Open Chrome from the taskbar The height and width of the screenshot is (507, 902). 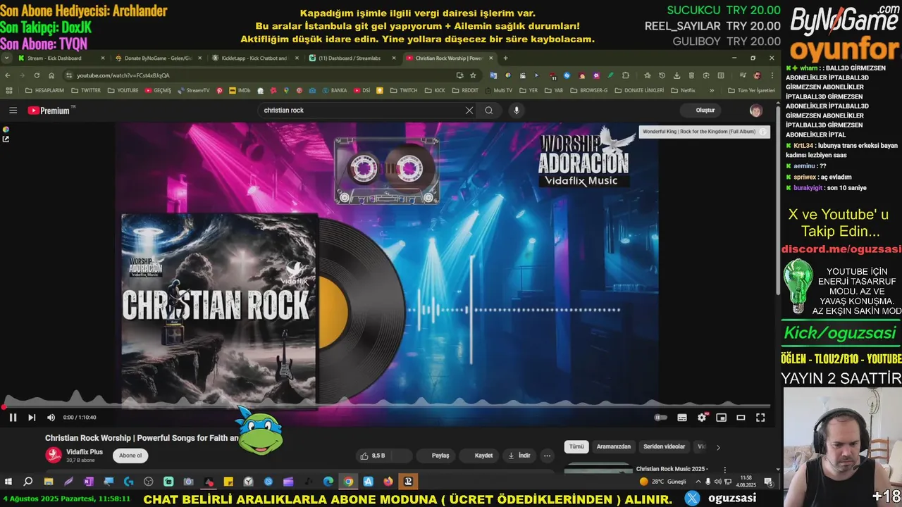tap(348, 482)
